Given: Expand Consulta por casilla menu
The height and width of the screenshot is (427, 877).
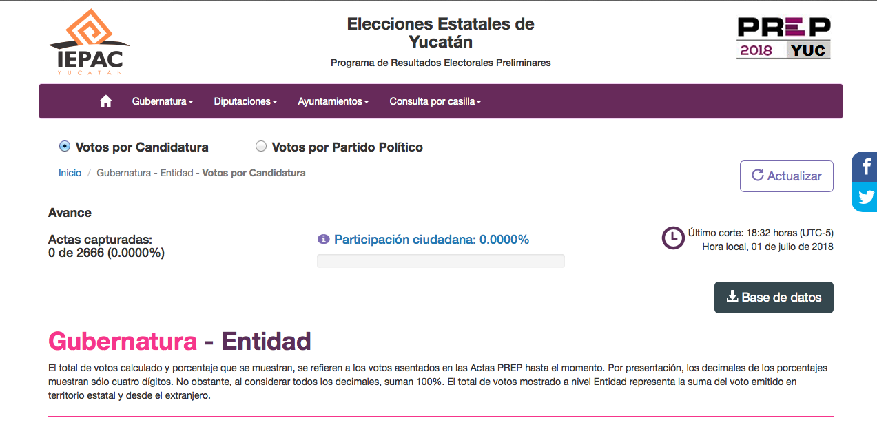Looking at the screenshot, I should point(435,101).
